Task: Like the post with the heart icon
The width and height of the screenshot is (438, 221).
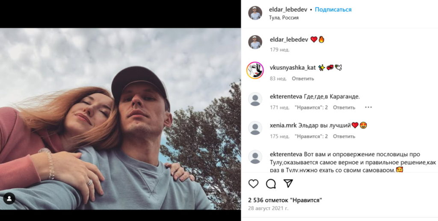Action: coord(254,183)
